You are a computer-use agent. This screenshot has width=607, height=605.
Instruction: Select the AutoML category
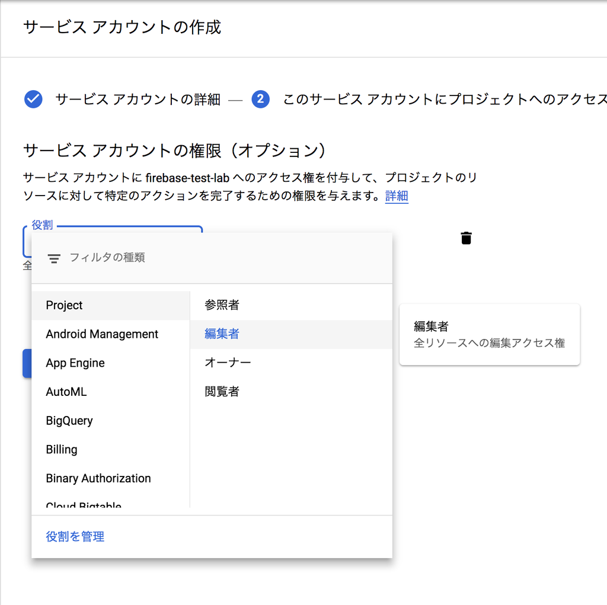click(111, 392)
